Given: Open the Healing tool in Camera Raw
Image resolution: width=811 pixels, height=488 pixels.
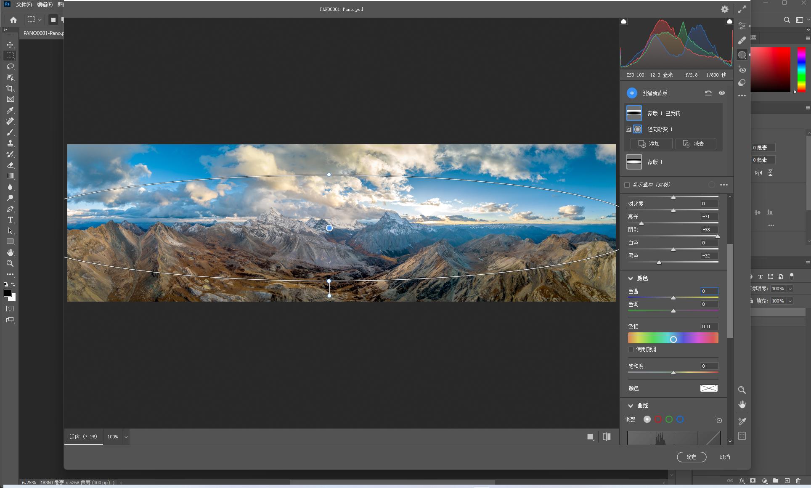Looking at the screenshot, I should click(x=742, y=40).
